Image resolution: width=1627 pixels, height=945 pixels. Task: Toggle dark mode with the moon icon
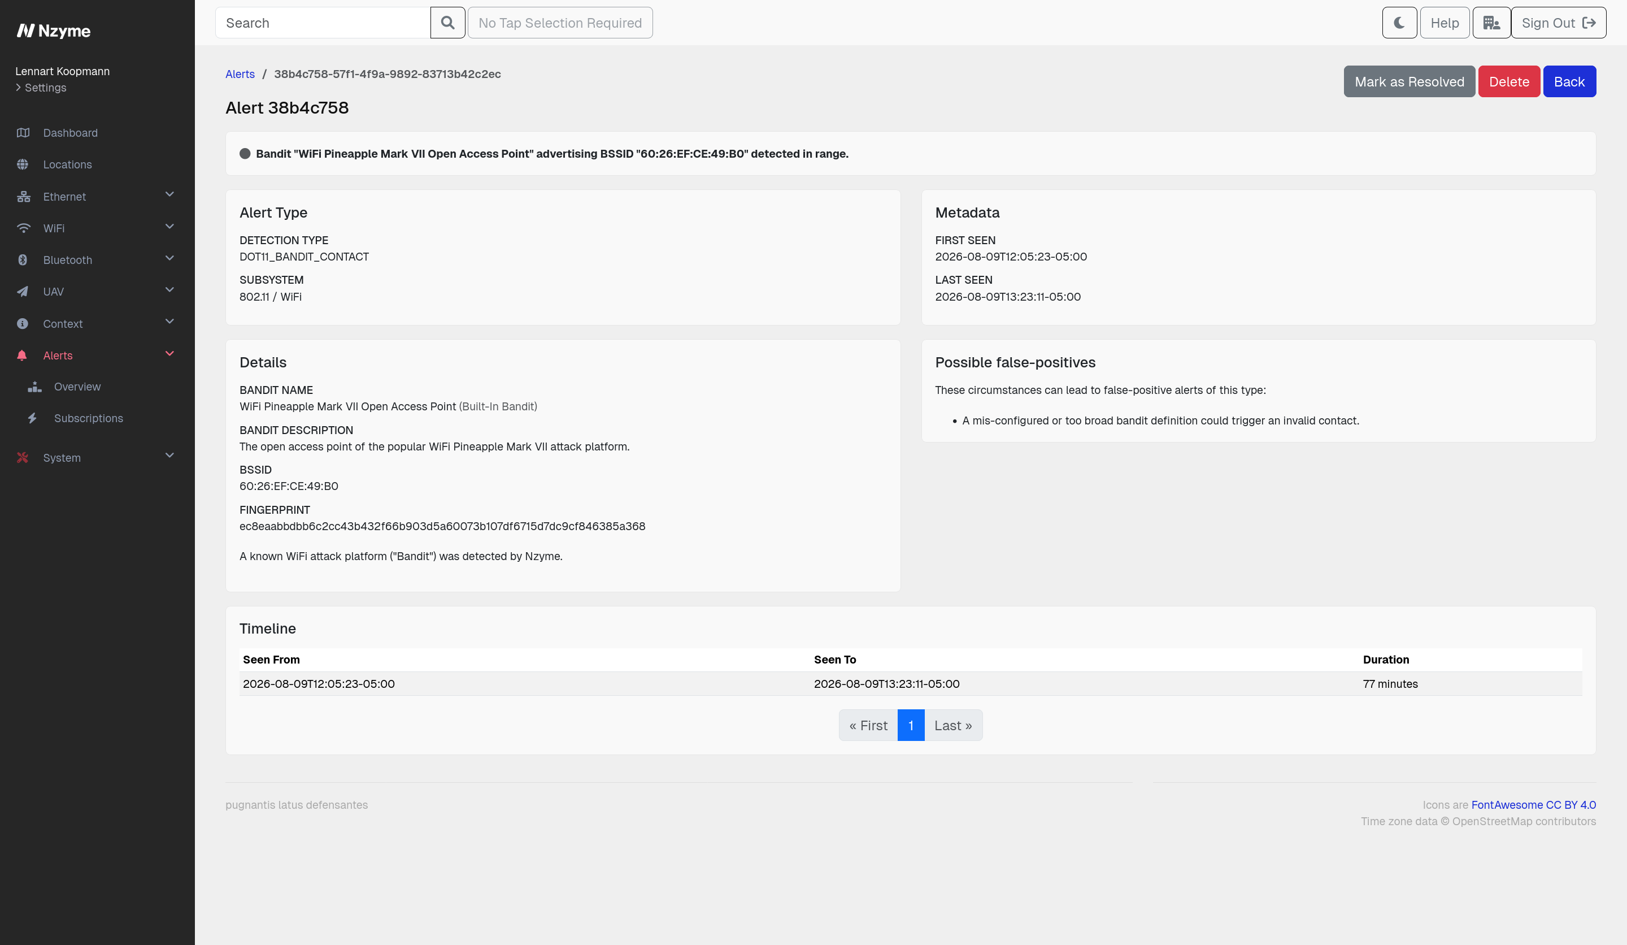pos(1399,23)
